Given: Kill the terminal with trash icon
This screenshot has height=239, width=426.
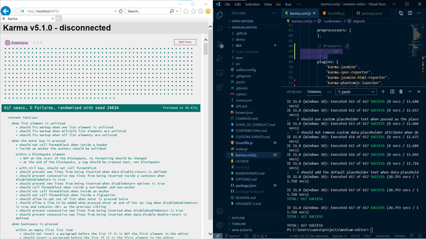Looking at the screenshot, I should point(401,92).
